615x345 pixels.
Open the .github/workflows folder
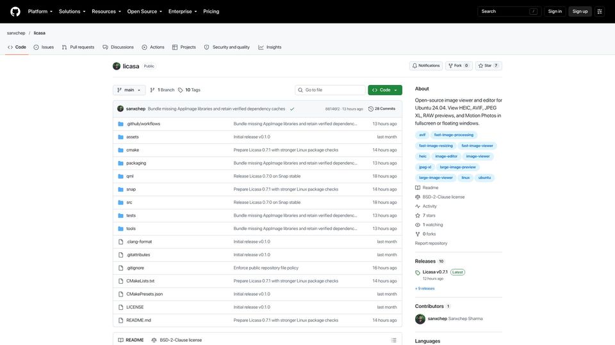pos(143,123)
